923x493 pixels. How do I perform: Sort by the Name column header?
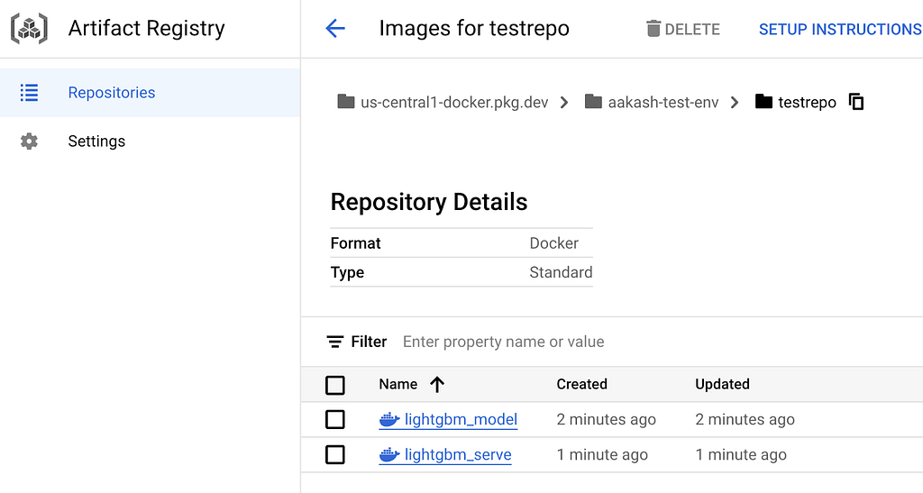pyautogui.click(x=398, y=384)
